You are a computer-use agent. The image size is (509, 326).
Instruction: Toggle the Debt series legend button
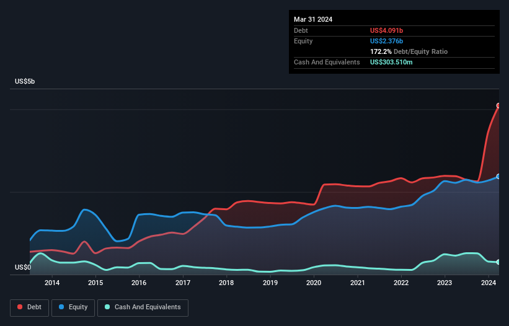tap(30, 307)
